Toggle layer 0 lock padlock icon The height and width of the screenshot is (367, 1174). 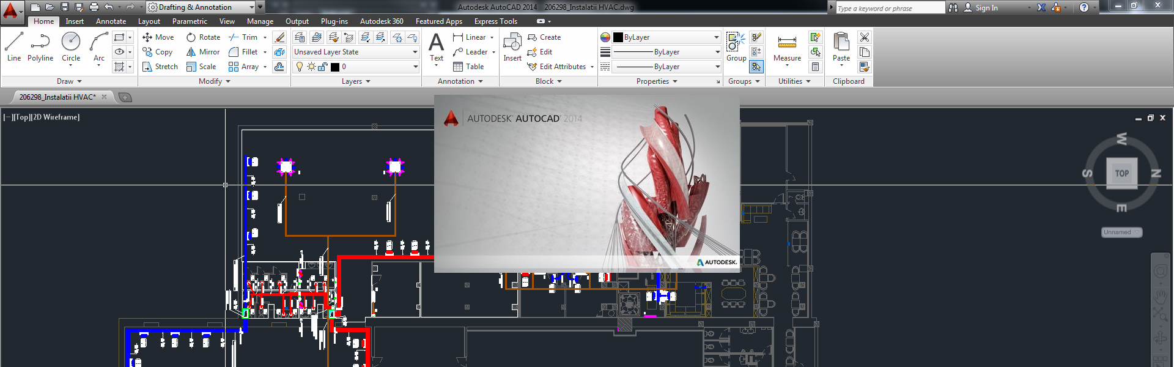pyautogui.click(x=323, y=67)
